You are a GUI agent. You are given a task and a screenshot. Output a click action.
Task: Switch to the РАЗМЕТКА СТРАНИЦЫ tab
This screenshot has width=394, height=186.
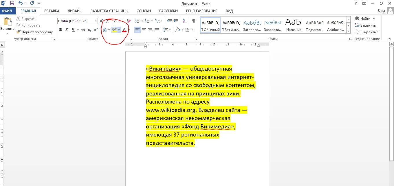109,11
